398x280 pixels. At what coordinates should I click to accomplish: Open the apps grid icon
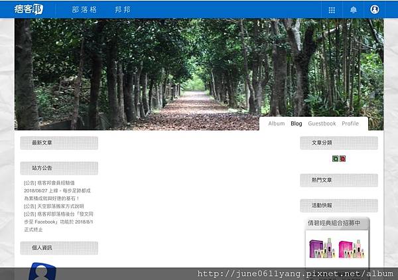point(332,10)
